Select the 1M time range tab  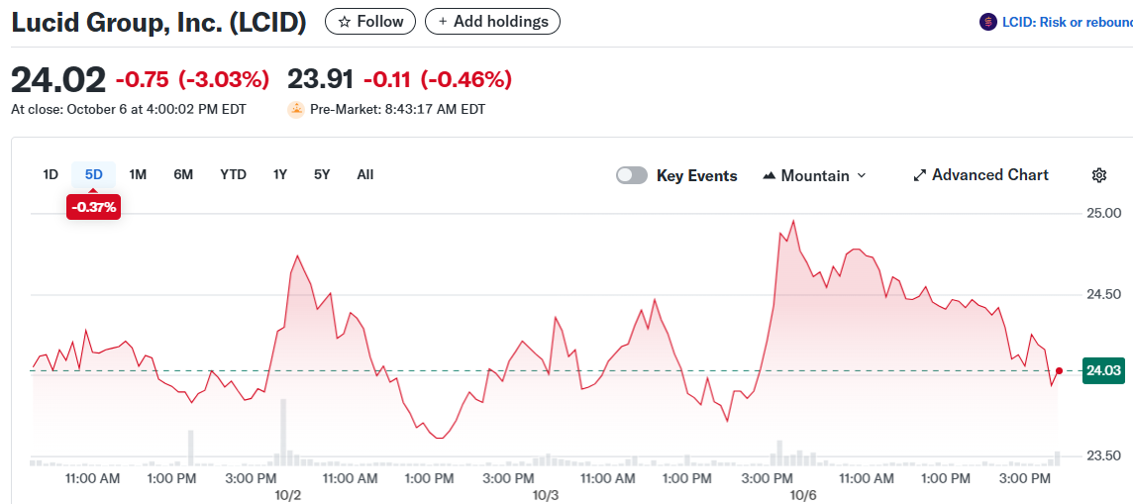click(x=138, y=174)
